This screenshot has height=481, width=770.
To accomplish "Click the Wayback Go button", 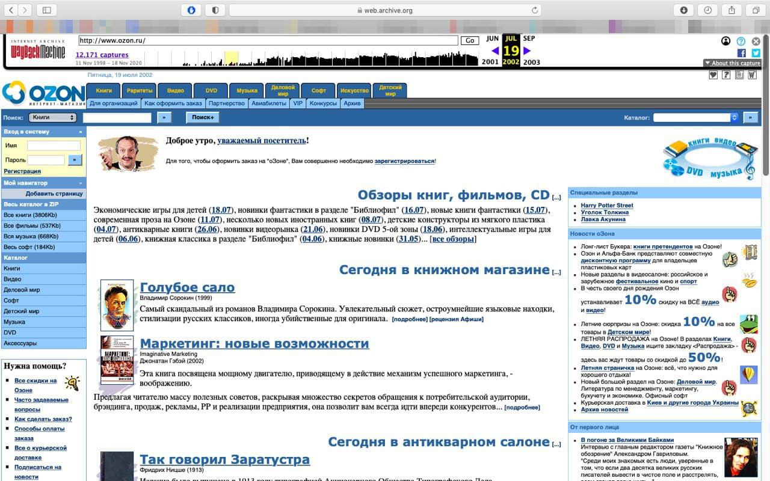I will [470, 41].
